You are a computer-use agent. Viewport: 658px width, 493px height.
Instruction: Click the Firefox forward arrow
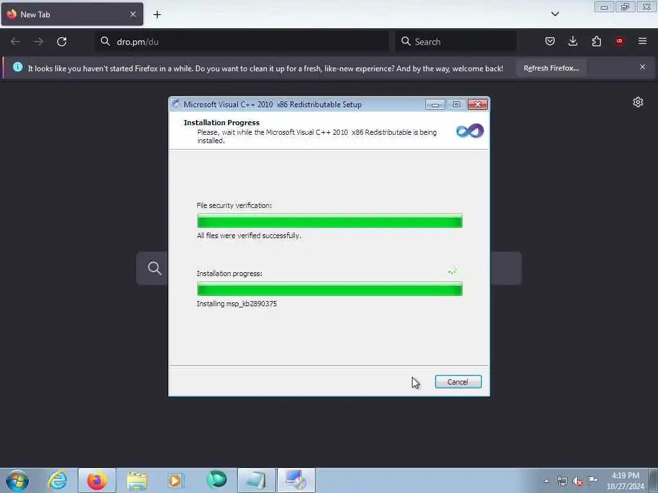[38, 42]
